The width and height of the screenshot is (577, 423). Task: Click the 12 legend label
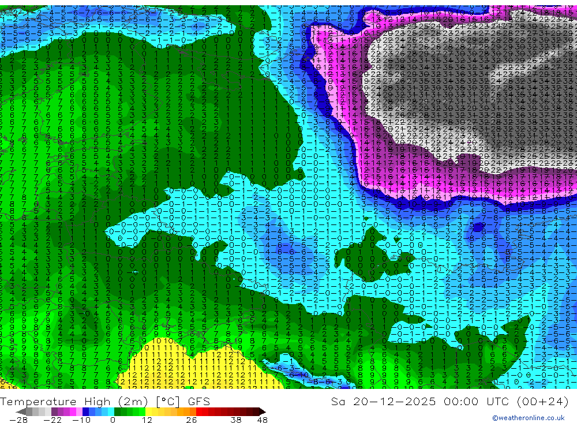click(x=147, y=420)
